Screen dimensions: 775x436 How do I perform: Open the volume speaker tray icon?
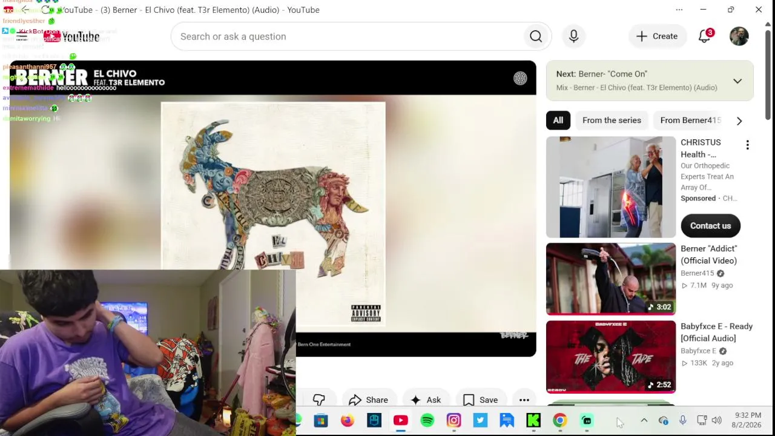coord(717,420)
